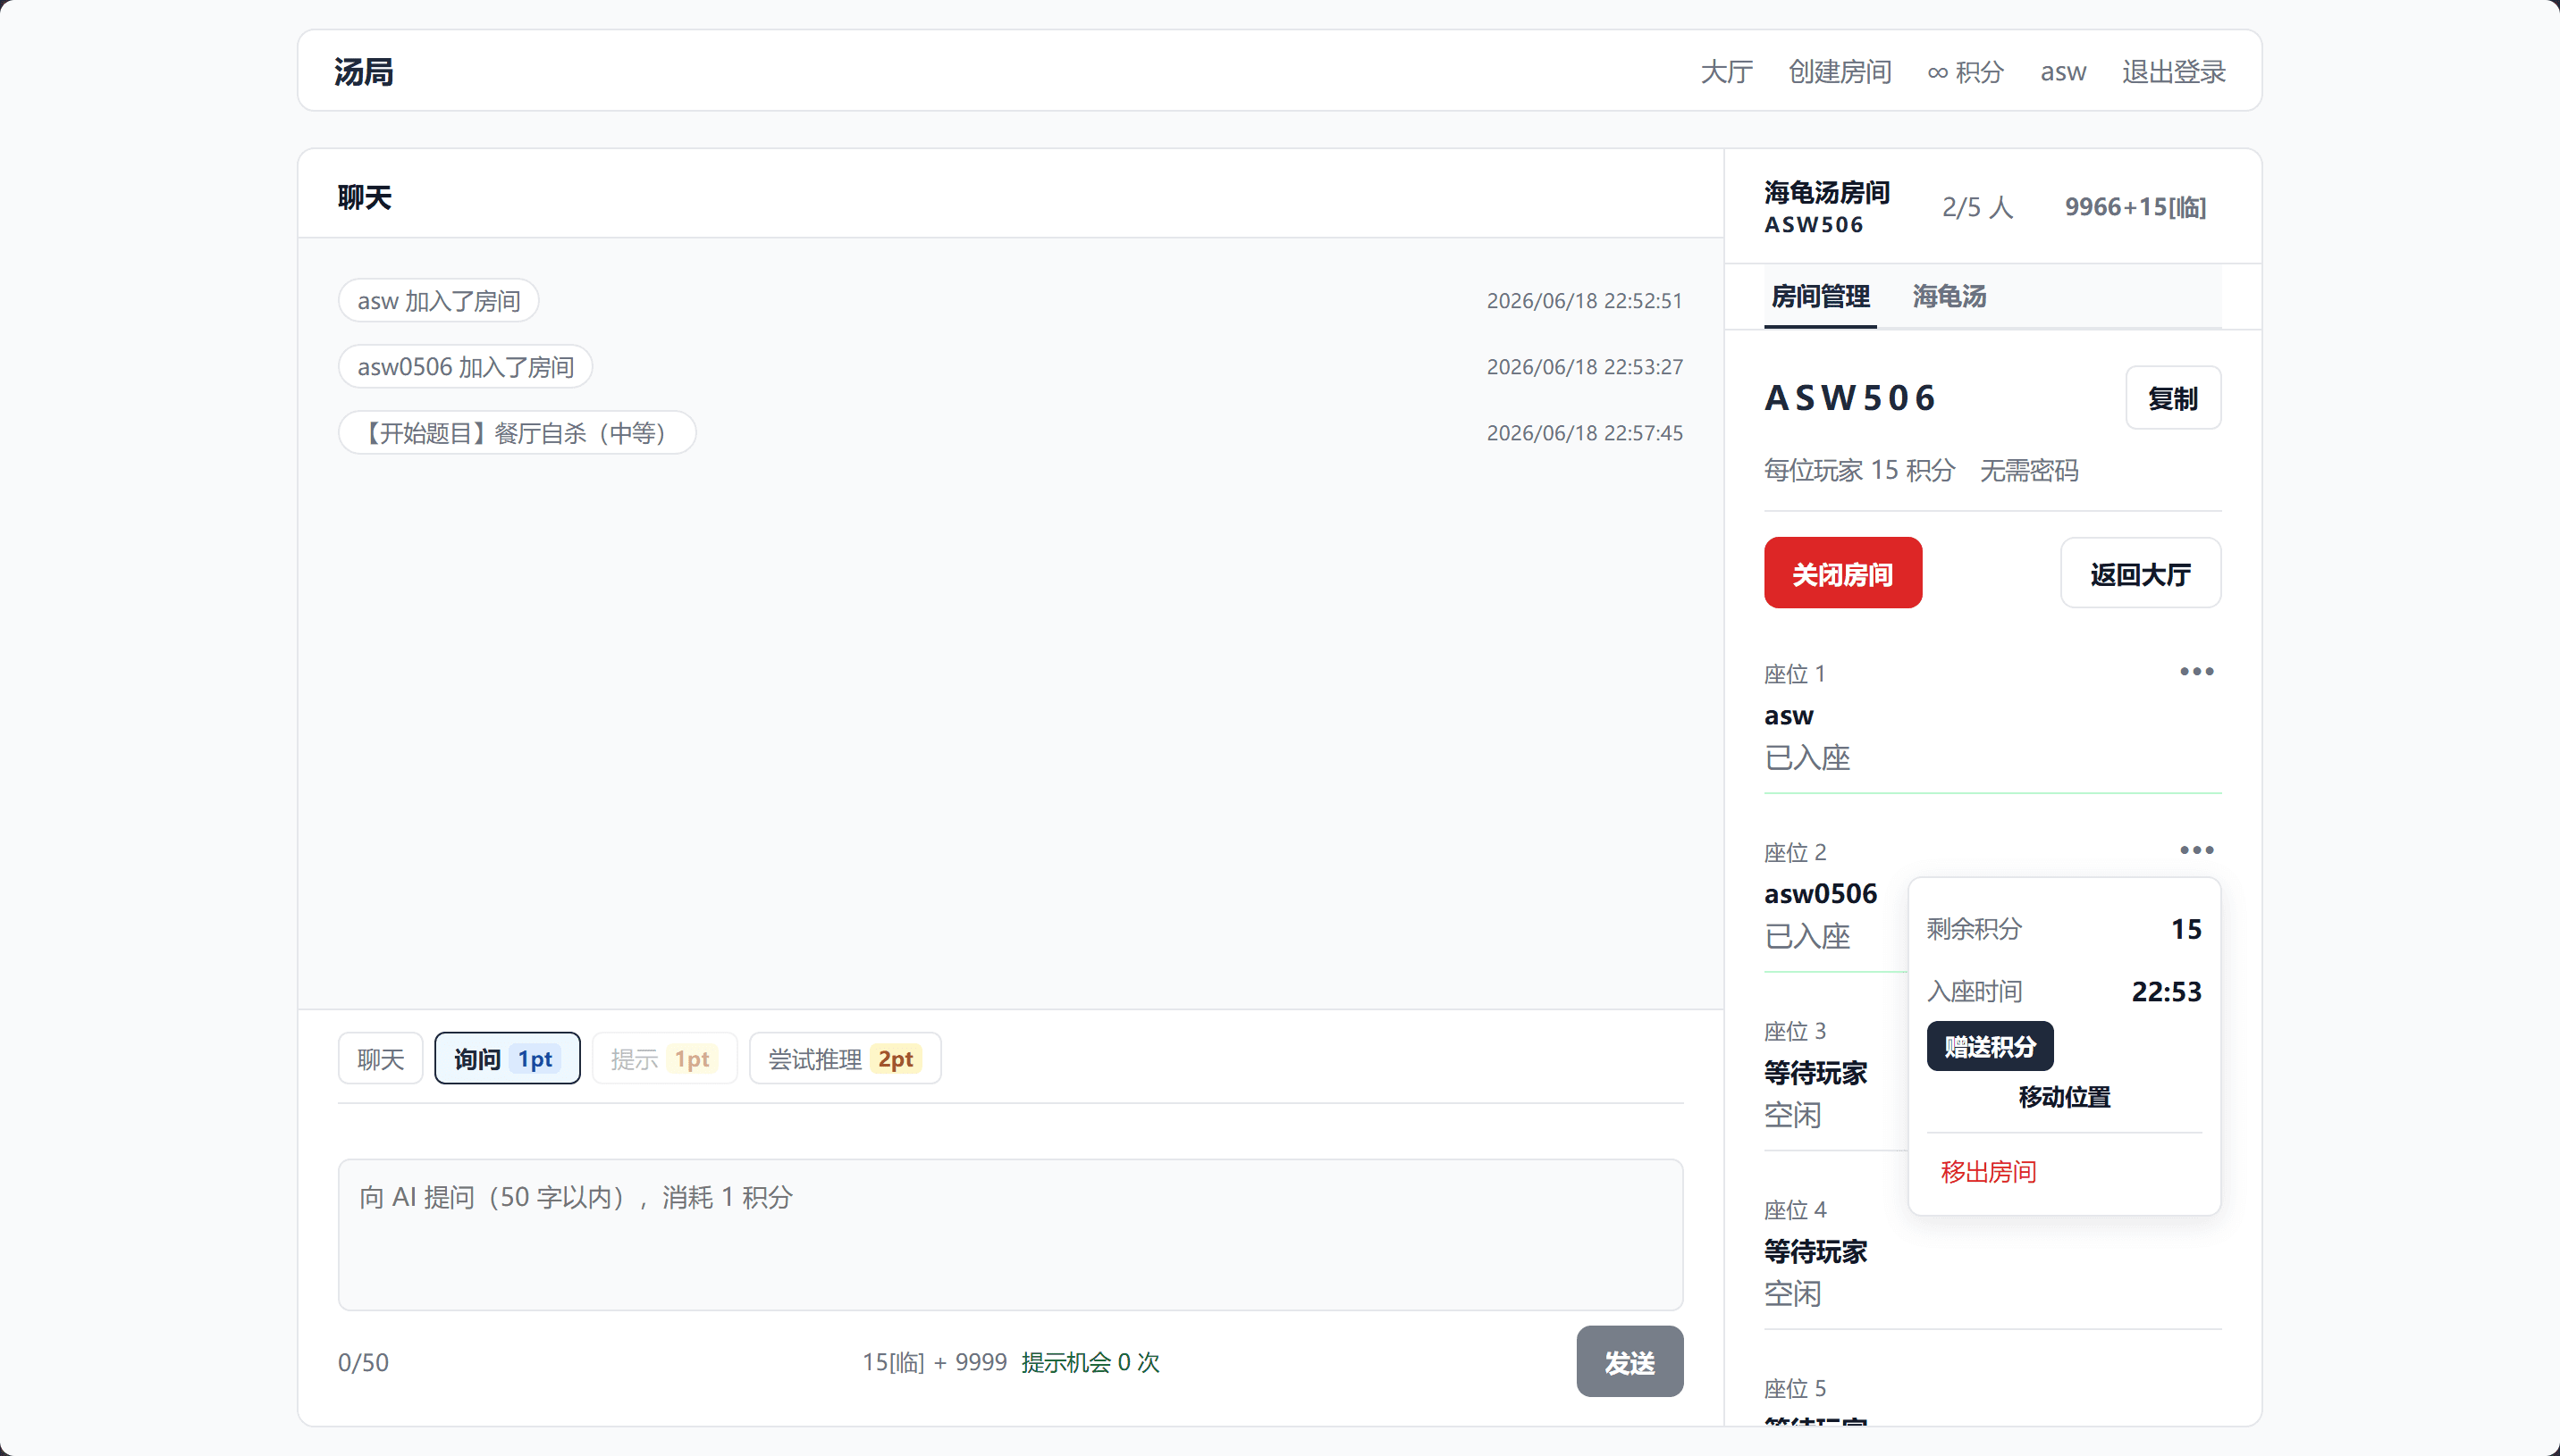Viewport: 2560px width, 1456px height.
Task: Switch to the 海龟汤 tab
Action: click(1949, 296)
